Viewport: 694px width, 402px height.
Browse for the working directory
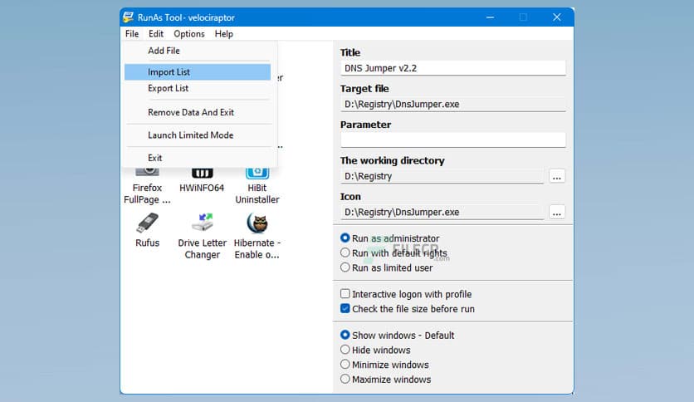pyautogui.click(x=557, y=176)
